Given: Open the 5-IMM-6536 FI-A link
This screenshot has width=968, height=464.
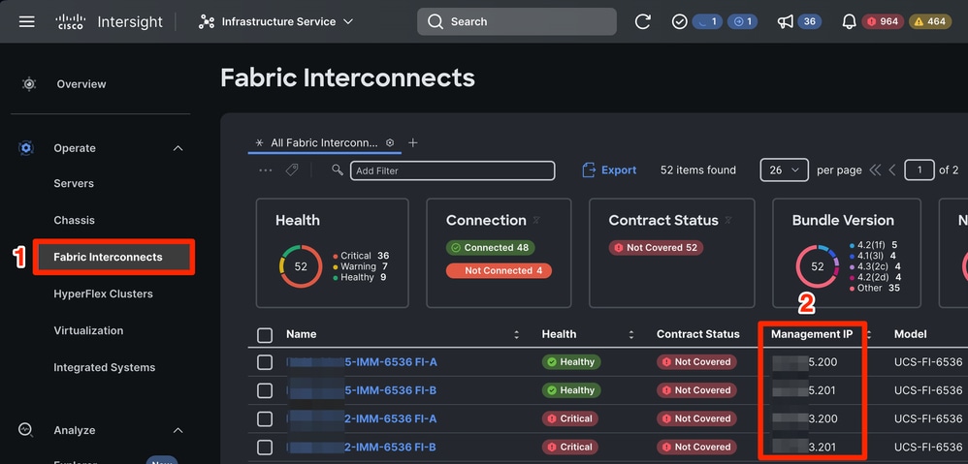Looking at the screenshot, I should (x=362, y=362).
